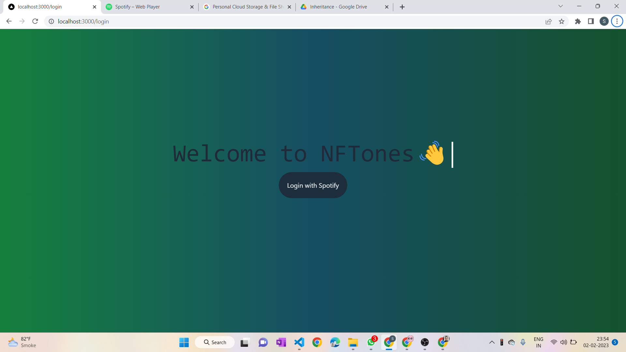The width and height of the screenshot is (626, 352).
Task: Open the Chrome three-dot menu
Action: (x=617, y=22)
